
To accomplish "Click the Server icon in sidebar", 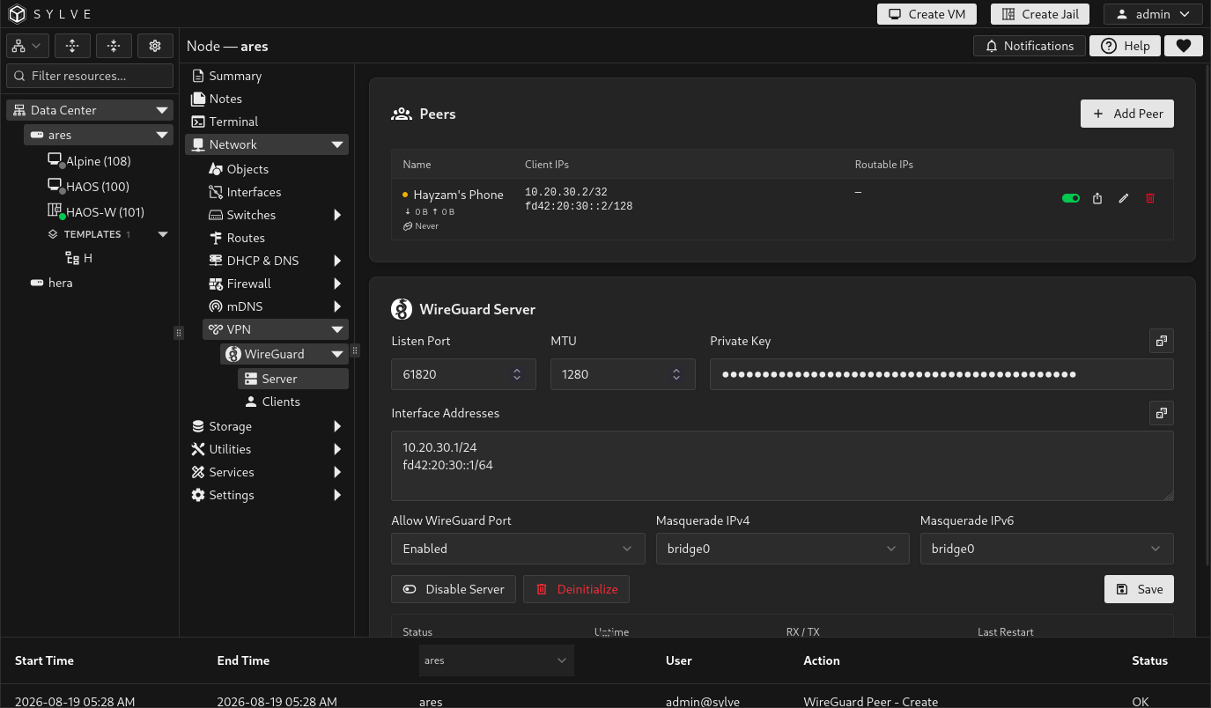I will pos(251,379).
